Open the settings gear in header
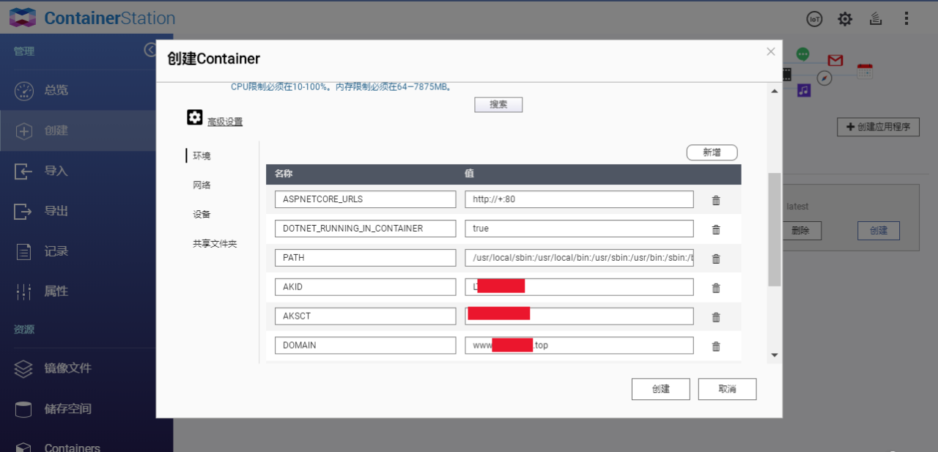The image size is (938, 452). tap(845, 19)
